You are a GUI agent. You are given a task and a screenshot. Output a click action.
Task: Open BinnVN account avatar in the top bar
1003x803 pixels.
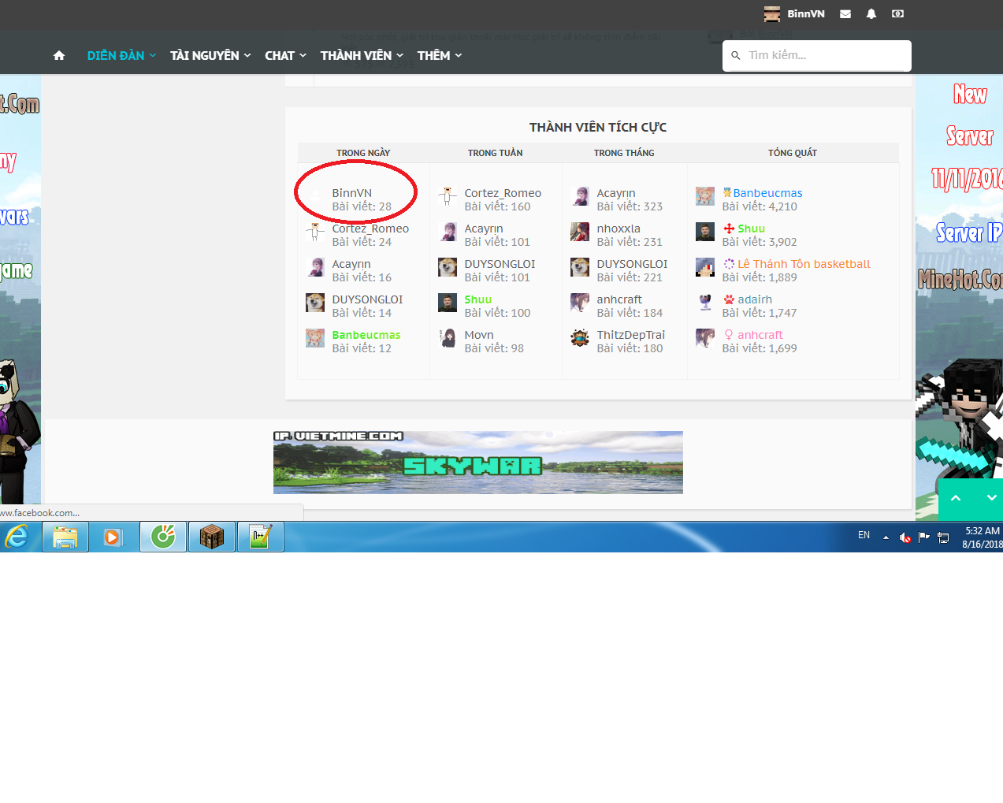coord(772,13)
